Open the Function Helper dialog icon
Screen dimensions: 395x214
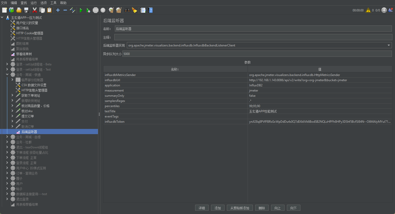[143, 10]
